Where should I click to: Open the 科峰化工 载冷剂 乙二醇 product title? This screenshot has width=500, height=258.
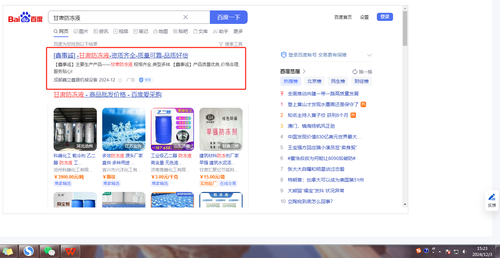(x=75, y=159)
